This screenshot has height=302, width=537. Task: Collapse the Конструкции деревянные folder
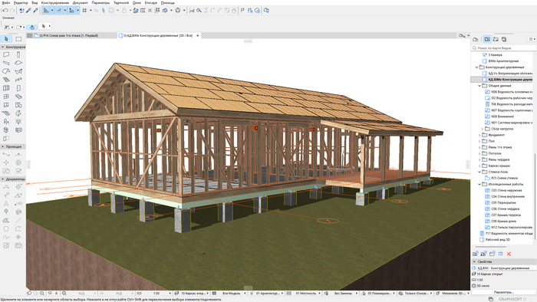[x=476, y=67]
